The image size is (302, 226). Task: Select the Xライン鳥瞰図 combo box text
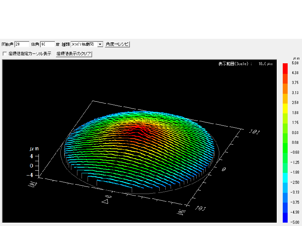click(x=84, y=44)
